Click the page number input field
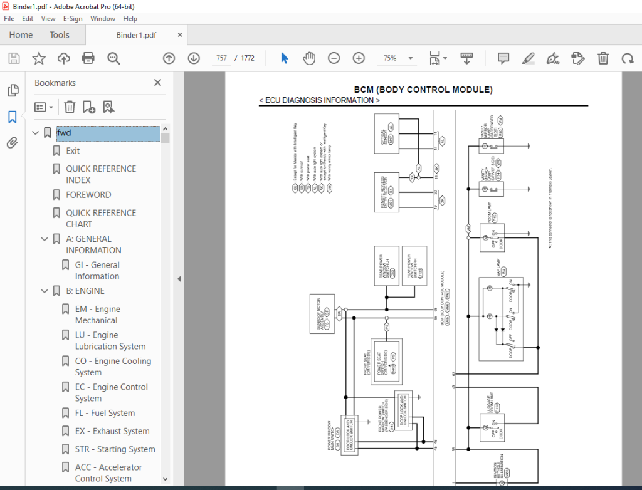The width and height of the screenshot is (642, 490). coord(221,58)
